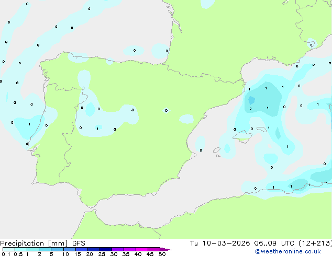Select the 2–5 mm legend color swatch
Screen dimensions: 332x256
coord(45,249)
